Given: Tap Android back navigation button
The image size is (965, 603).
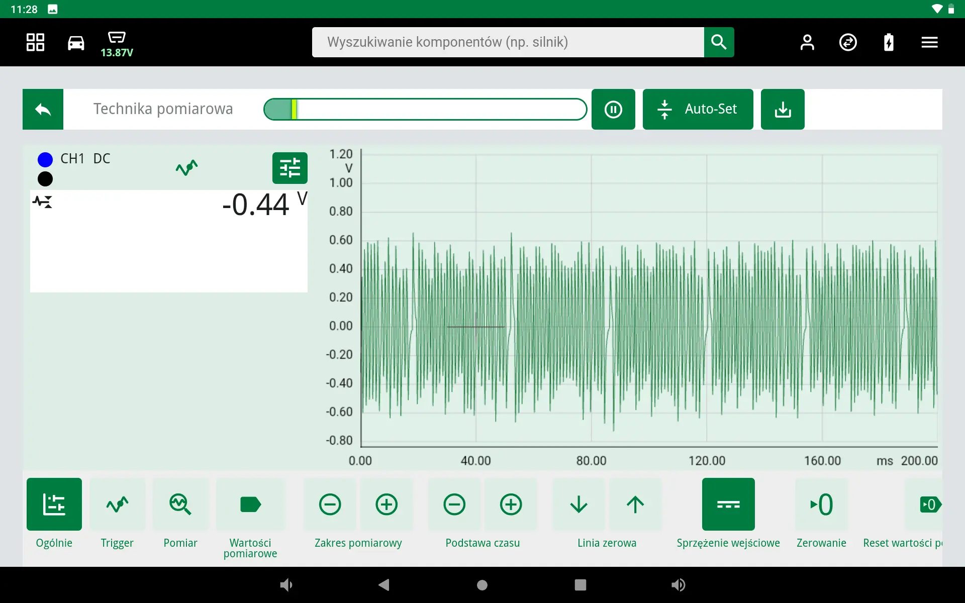Looking at the screenshot, I should (x=384, y=585).
